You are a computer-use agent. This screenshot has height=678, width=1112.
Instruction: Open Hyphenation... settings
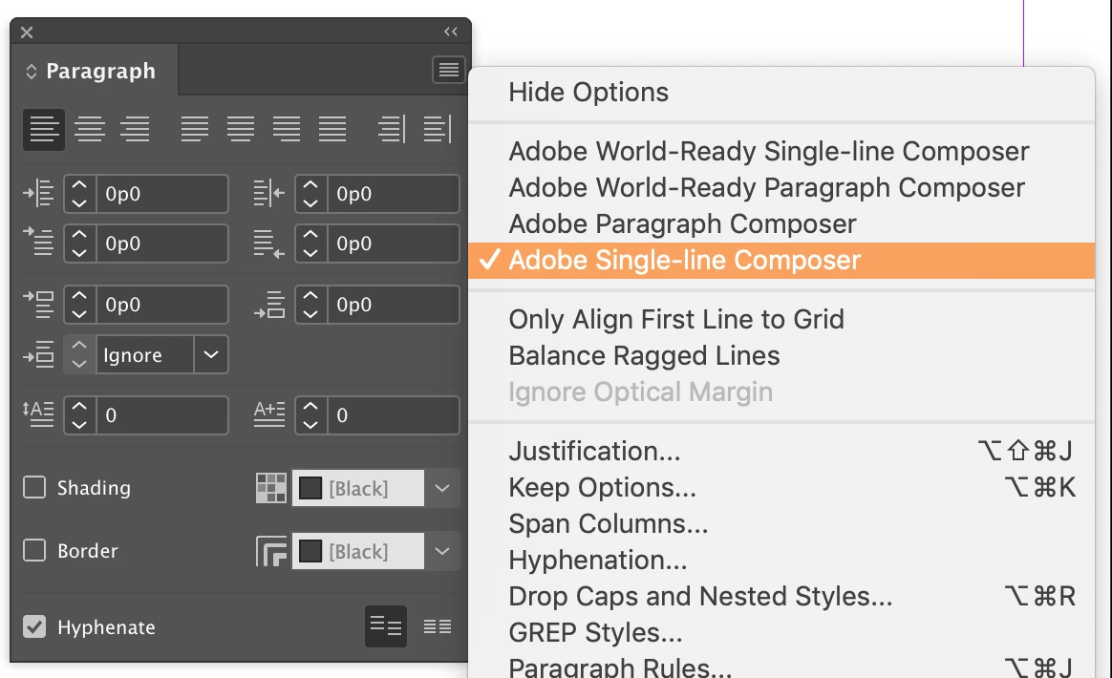[x=781, y=560]
